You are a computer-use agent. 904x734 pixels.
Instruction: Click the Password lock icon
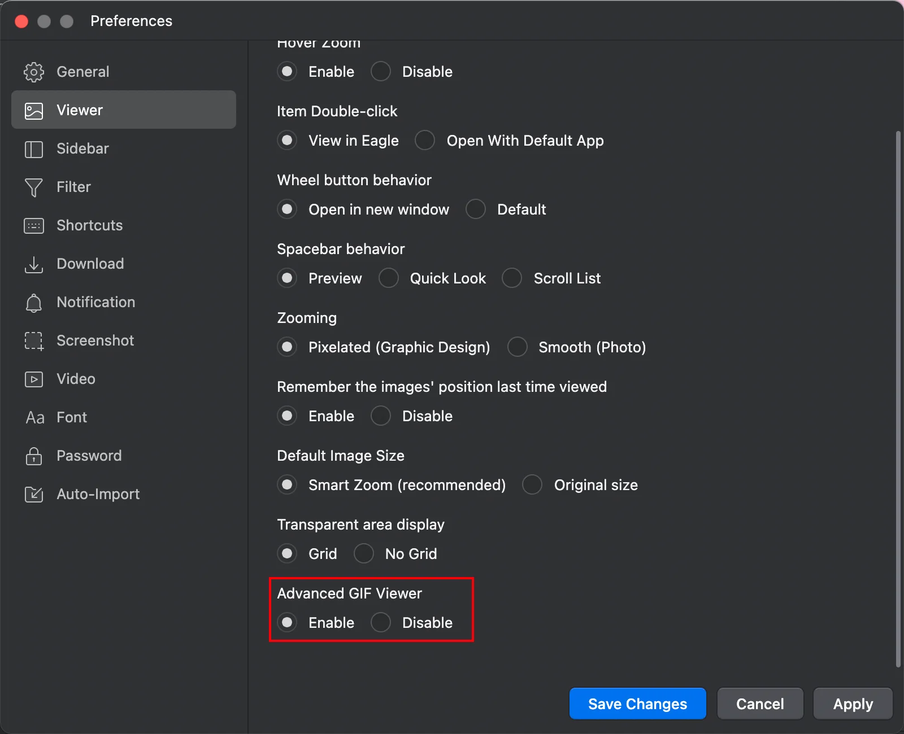[x=34, y=456]
